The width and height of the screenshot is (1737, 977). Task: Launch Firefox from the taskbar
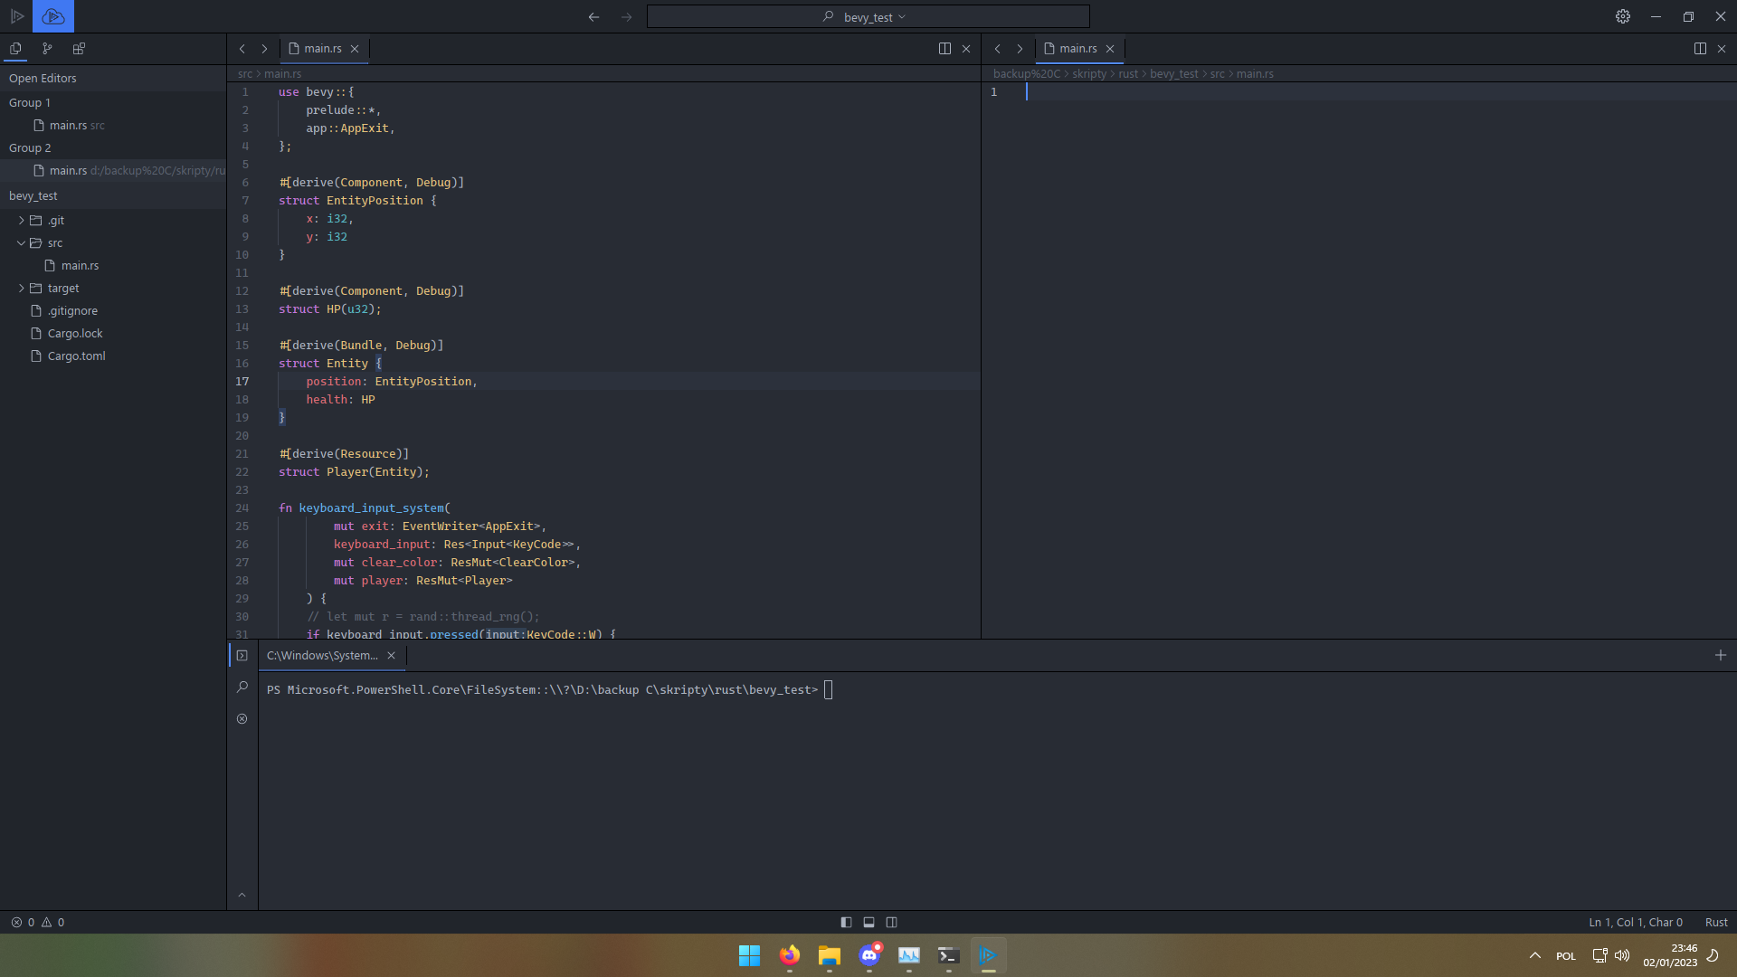(788, 955)
